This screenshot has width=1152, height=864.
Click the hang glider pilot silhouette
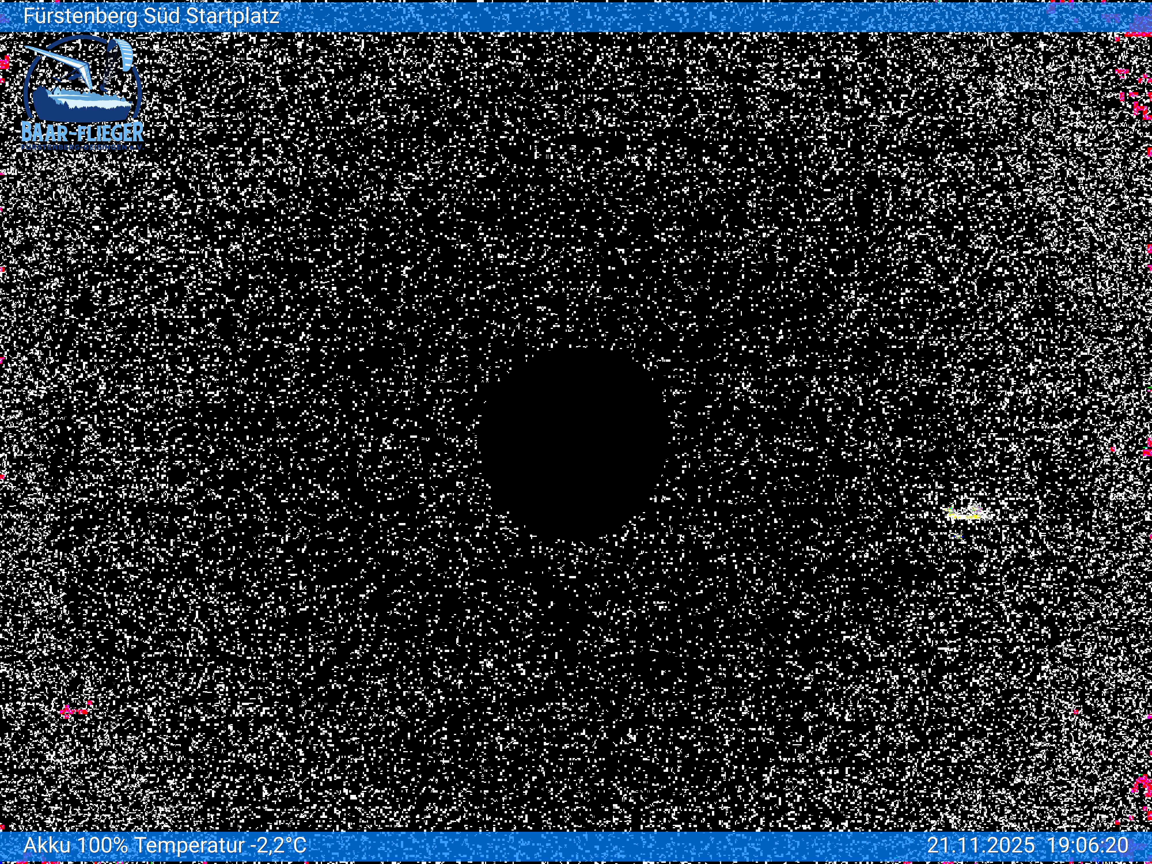75,77
